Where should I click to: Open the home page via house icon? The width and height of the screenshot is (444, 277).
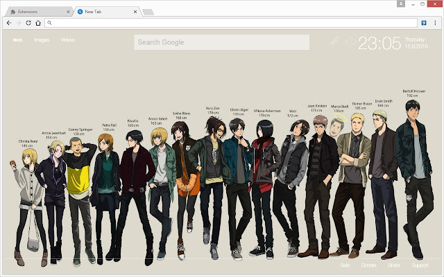tap(38, 23)
